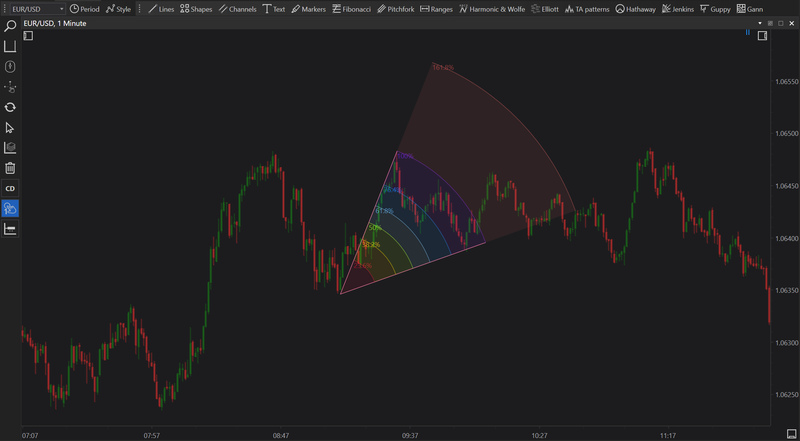
Task: Toggle the single-click drawing mode button
Action: coord(10,209)
